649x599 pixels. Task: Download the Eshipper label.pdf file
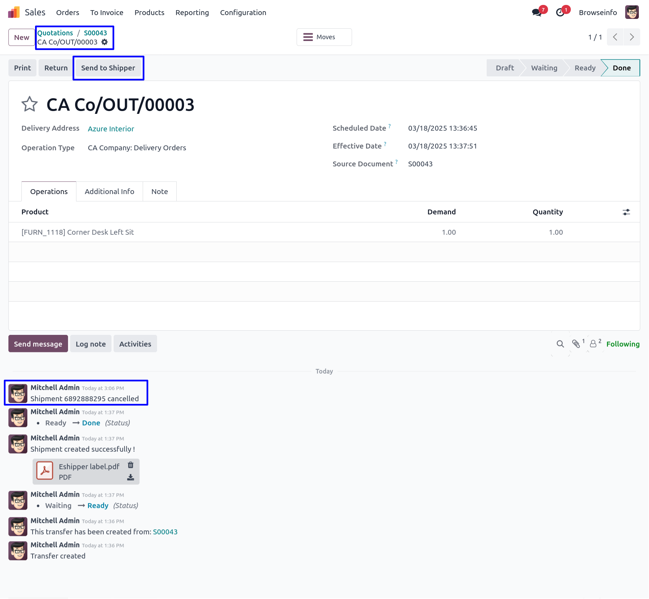pos(130,477)
